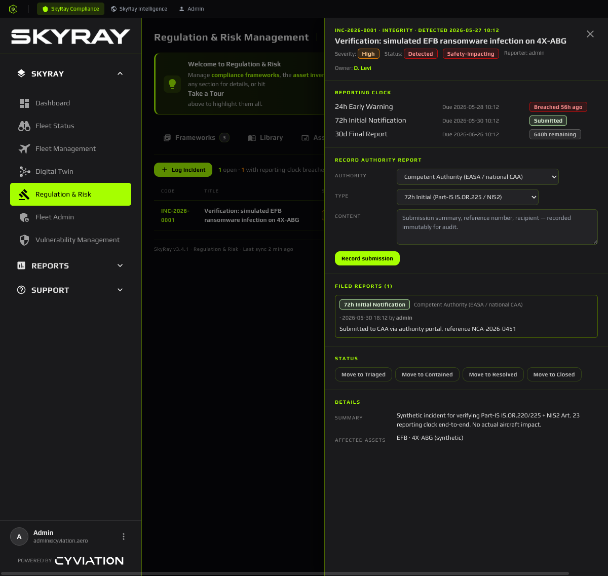The image size is (608, 576).
Task: Select Regulation & Risk menu item
Action: pos(70,194)
